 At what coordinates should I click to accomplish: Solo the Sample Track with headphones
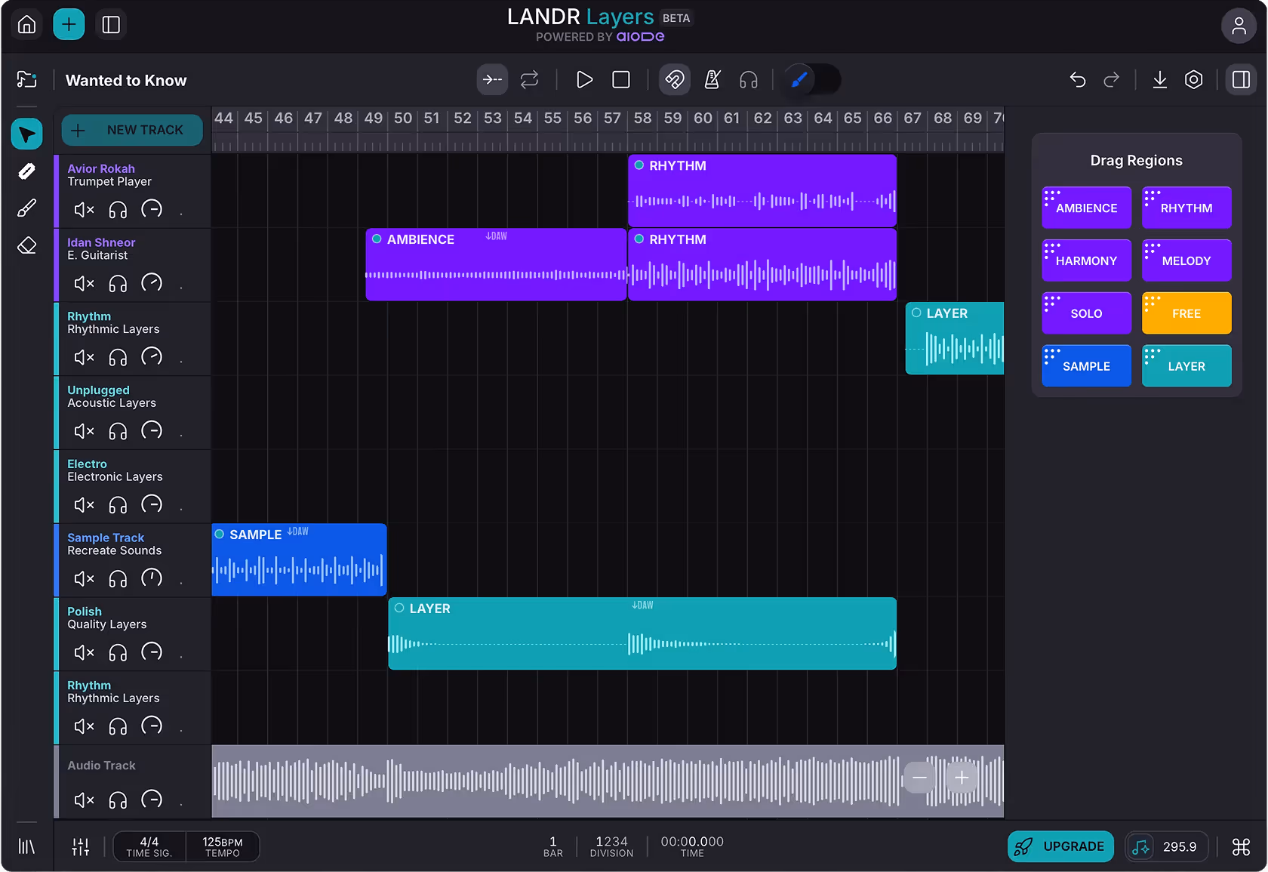tap(118, 579)
